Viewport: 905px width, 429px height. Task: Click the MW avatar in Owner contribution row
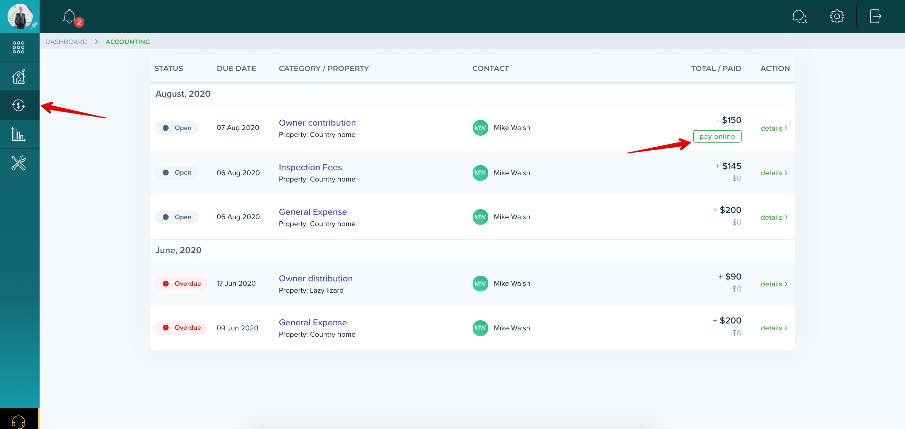[480, 128]
